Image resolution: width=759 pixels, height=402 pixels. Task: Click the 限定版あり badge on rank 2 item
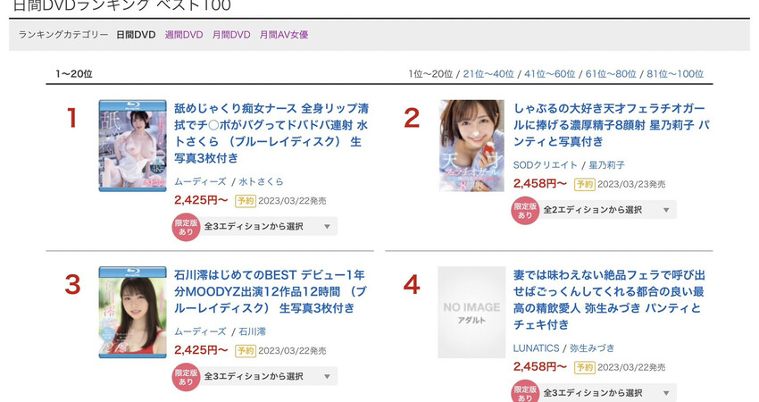525,210
